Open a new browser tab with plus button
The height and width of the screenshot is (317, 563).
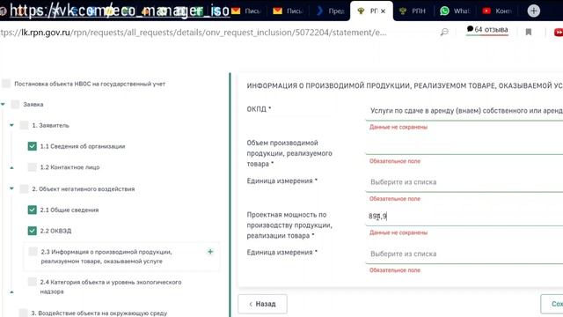(534, 11)
